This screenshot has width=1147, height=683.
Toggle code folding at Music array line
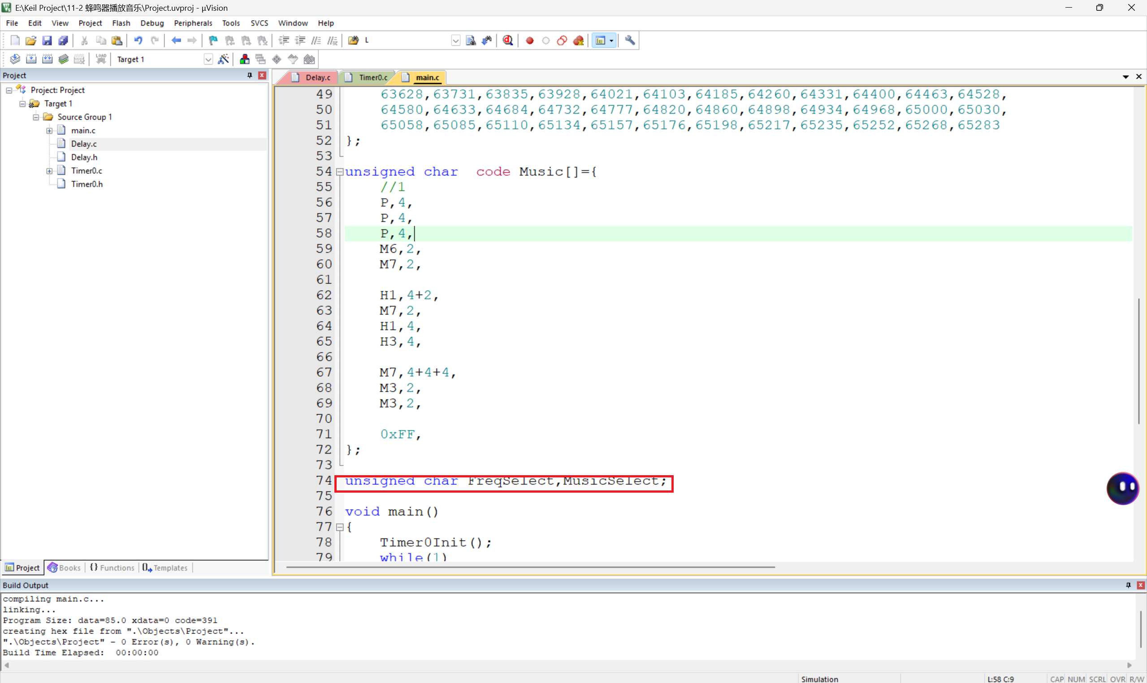click(x=340, y=172)
